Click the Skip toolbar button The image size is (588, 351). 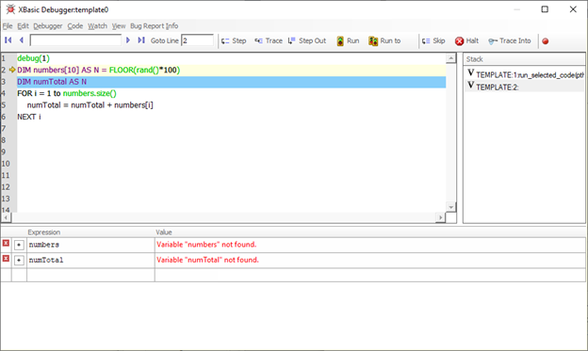[433, 40]
